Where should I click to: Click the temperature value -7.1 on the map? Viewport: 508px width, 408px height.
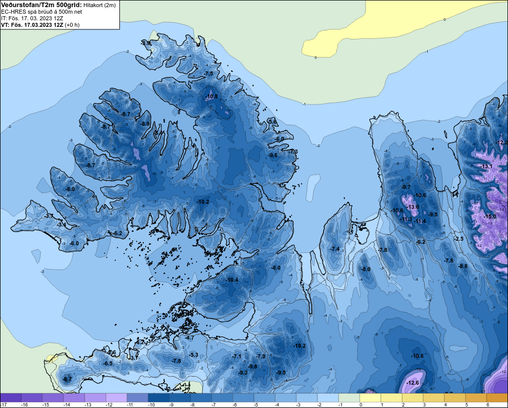[237, 356]
